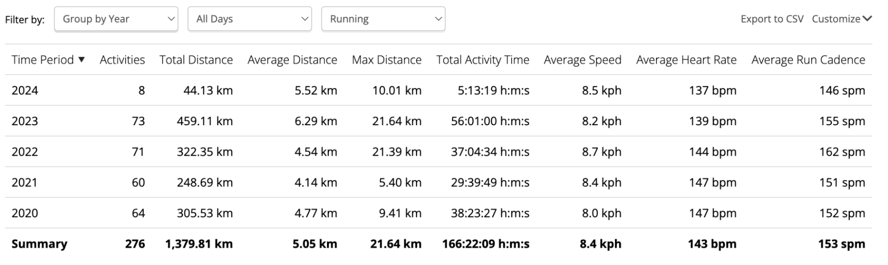This screenshot has height=265, width=888.
Task: Sort by the Average Heart Rate column
Action: [686, 60]
